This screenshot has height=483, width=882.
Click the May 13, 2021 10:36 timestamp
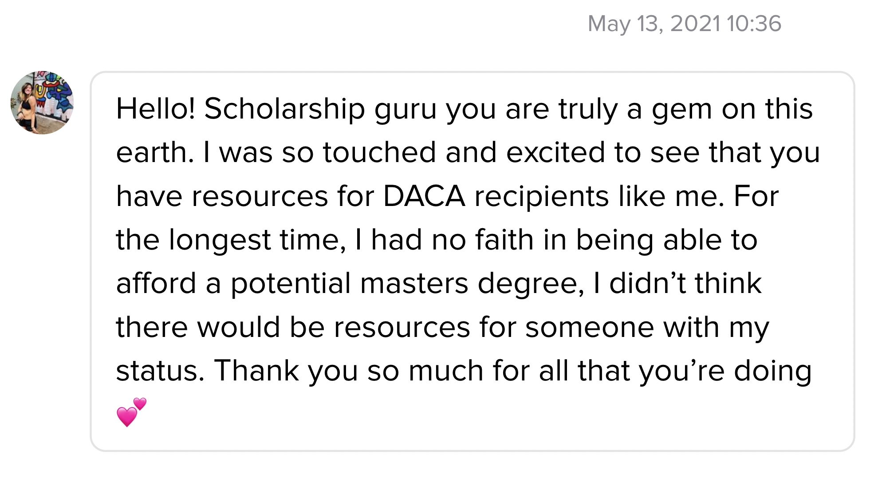click(685, 24)
